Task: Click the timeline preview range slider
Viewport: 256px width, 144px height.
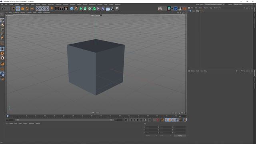Action: click(x=64, y=120)
